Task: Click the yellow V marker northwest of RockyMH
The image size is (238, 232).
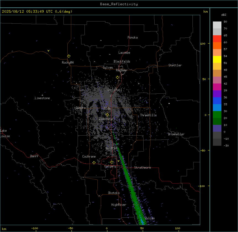Action: 48,51
